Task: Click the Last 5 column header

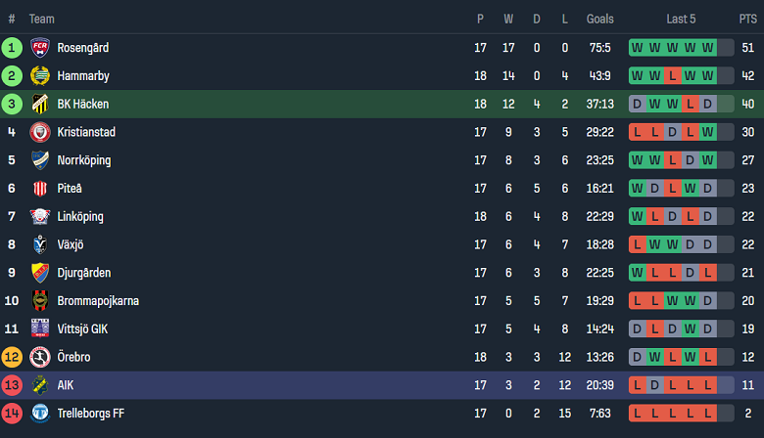Action: pyautogui.click(x=681, y=19)
